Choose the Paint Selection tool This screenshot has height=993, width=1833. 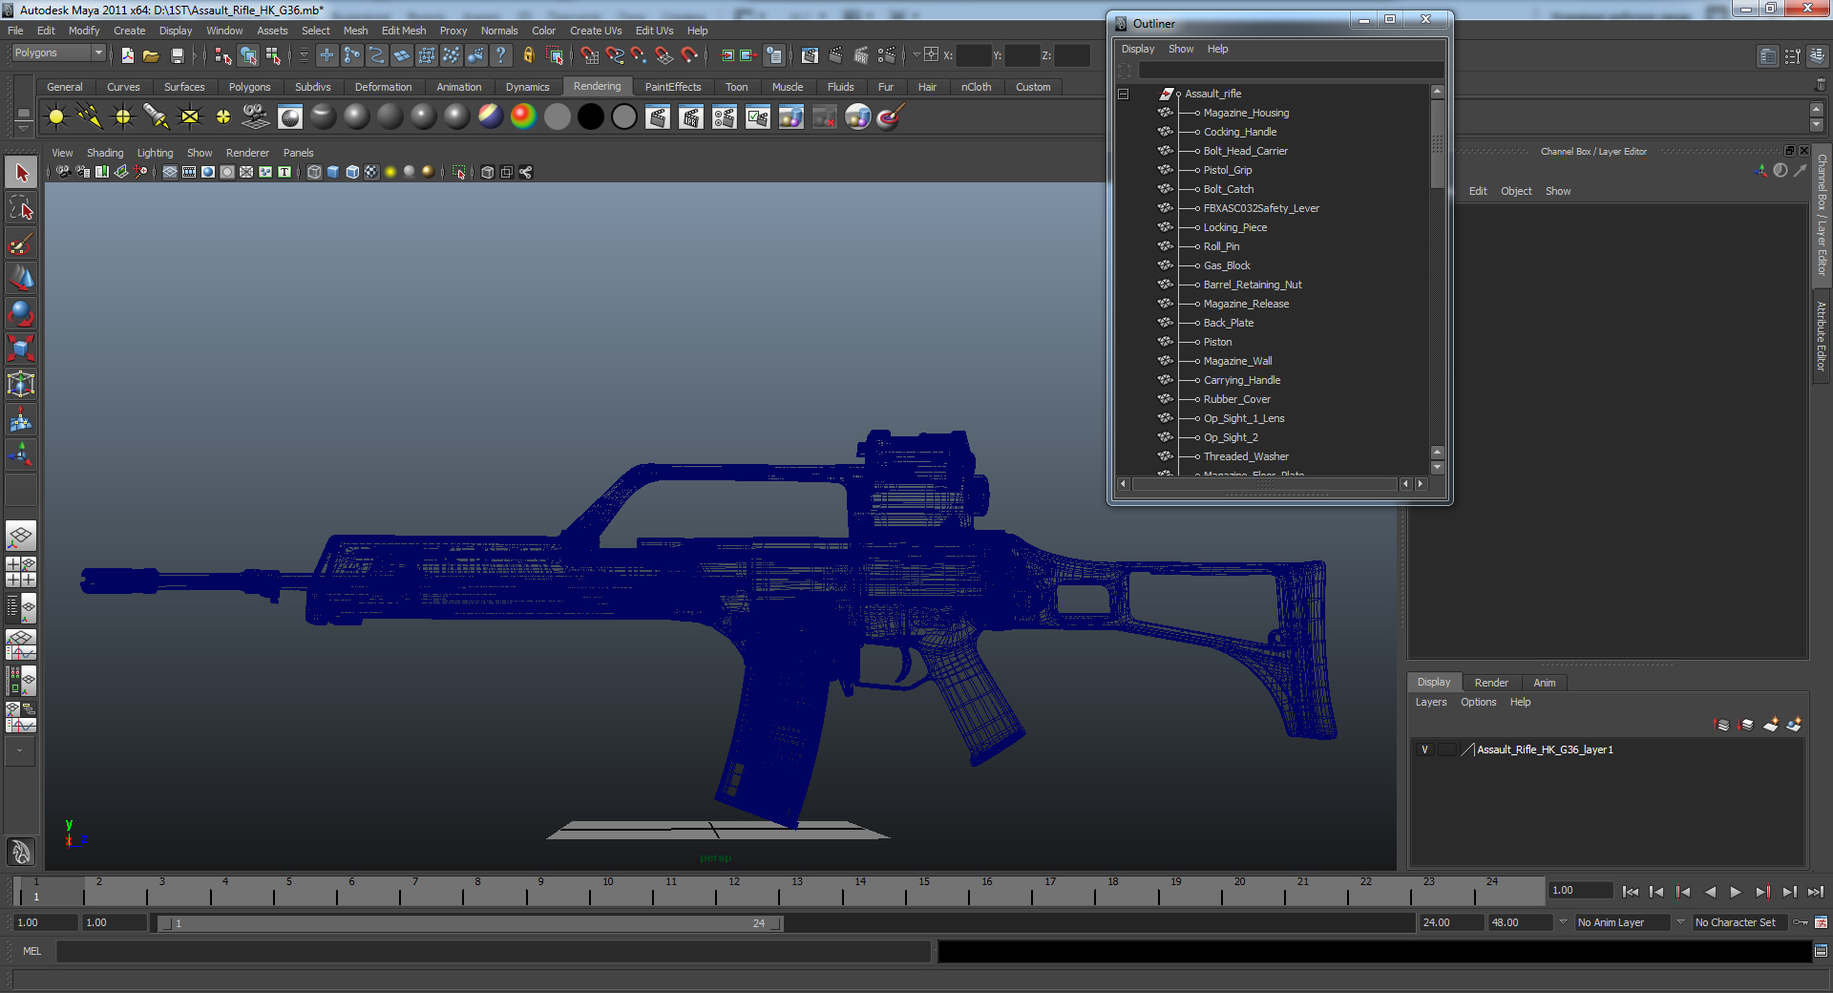click(21, 243)
